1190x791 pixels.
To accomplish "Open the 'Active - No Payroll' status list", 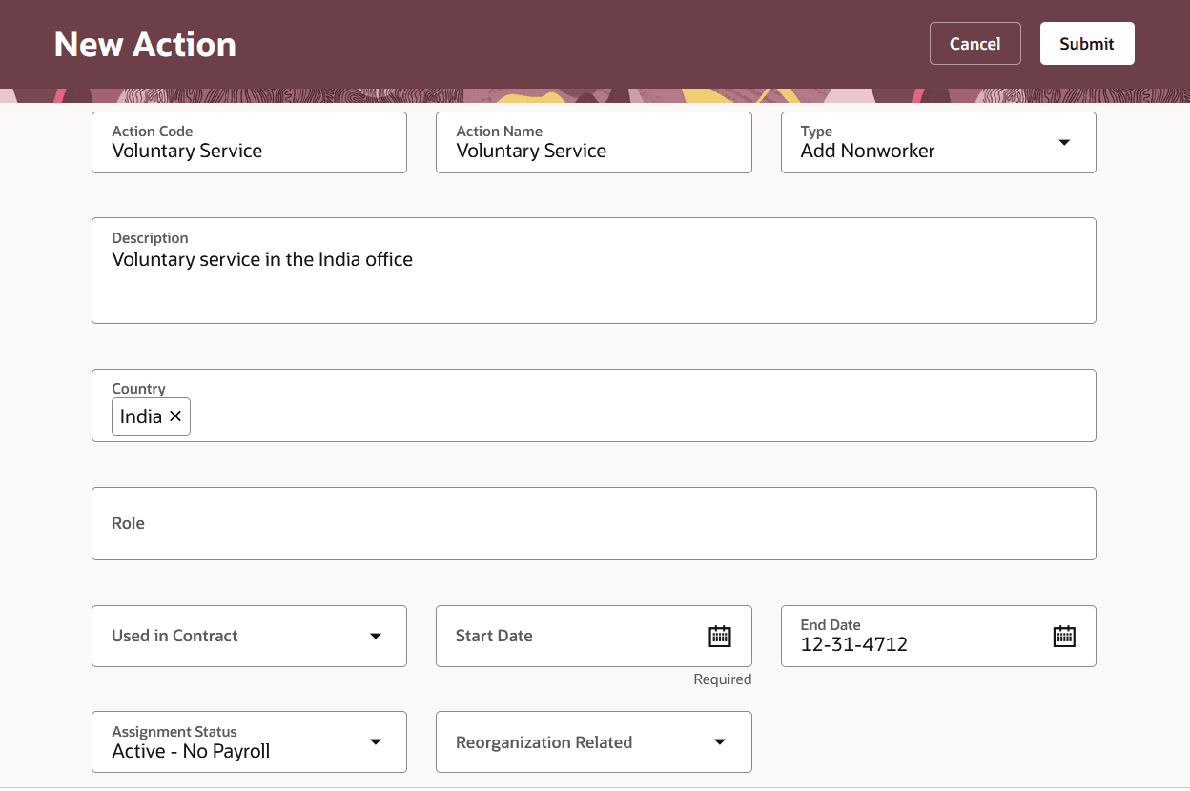I will pyautogui.click(x=191, y=751).
